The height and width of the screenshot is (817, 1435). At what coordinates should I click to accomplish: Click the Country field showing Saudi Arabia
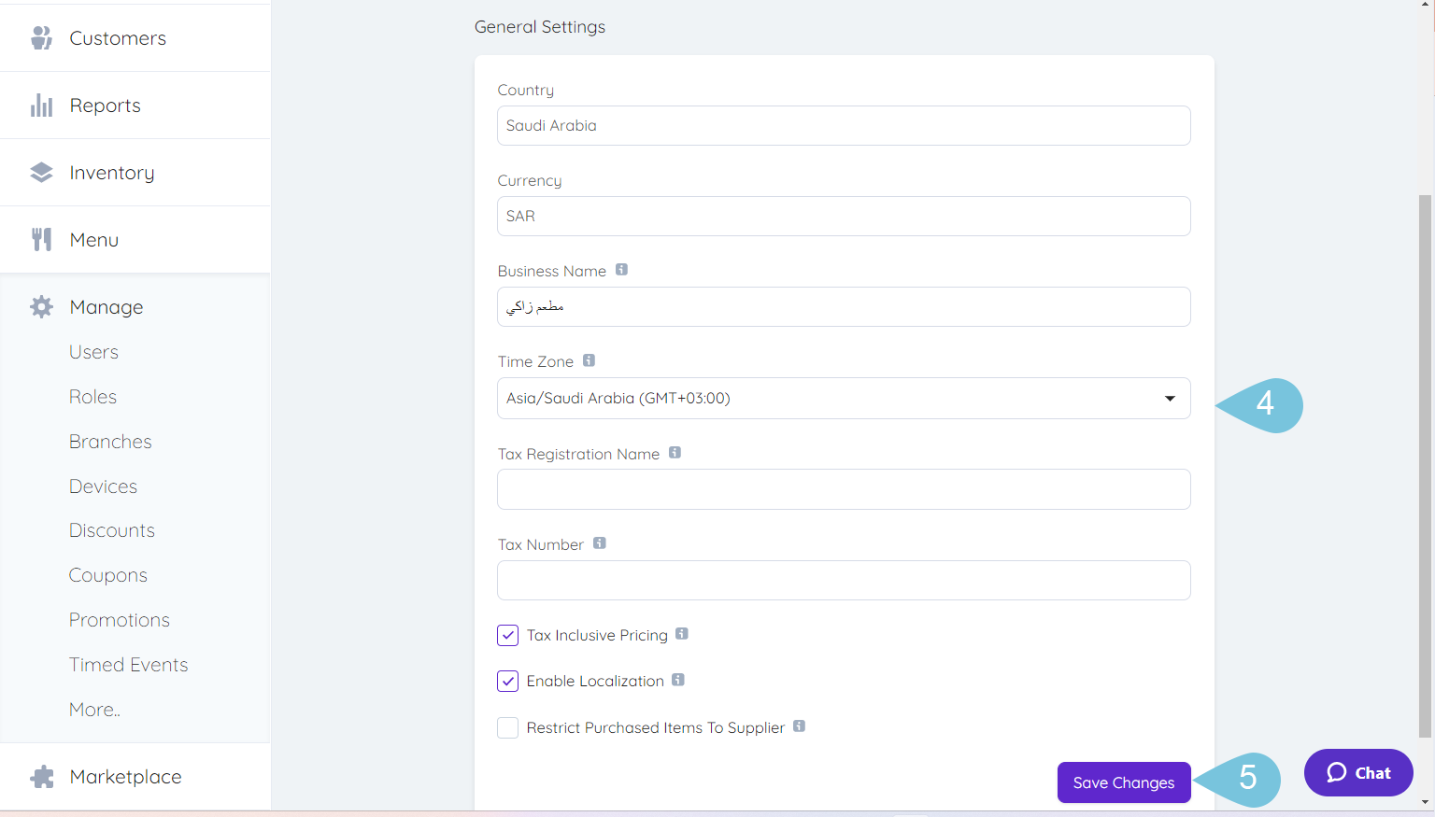pos(844,125)
